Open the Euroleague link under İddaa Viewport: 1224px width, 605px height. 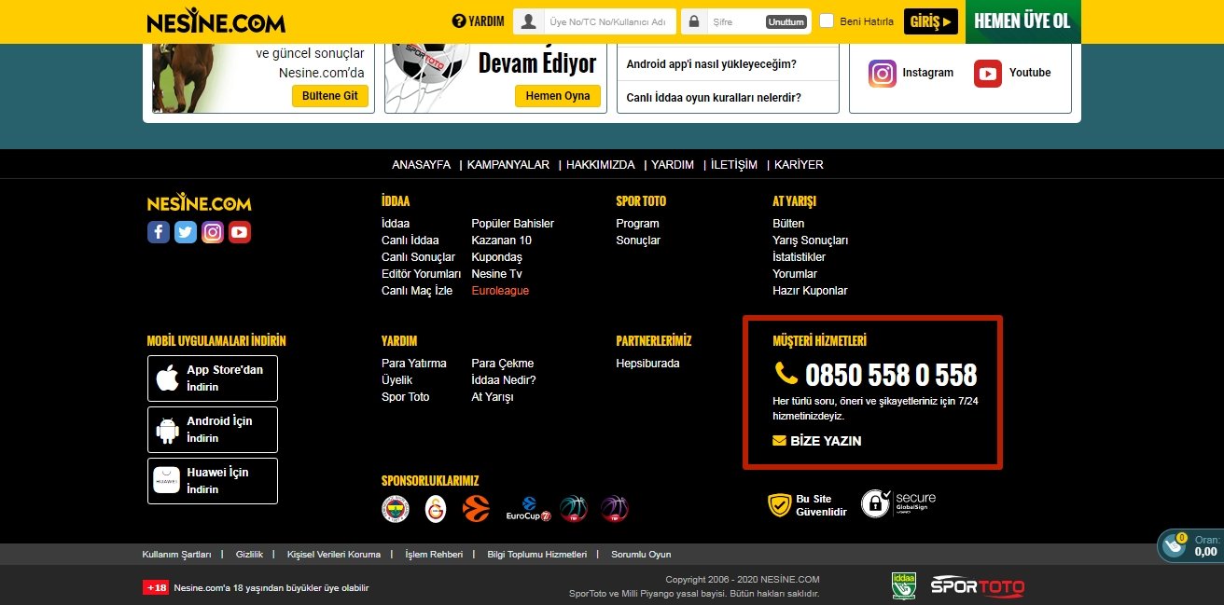pos(500,291)
